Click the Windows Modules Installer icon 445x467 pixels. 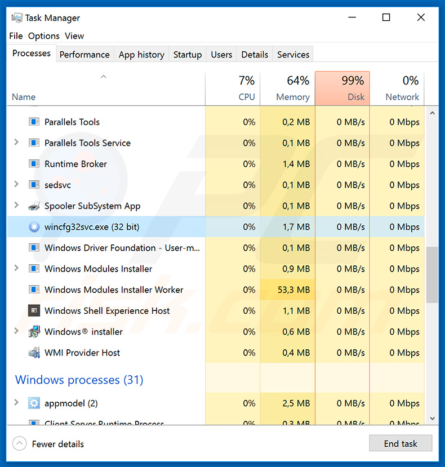pyautogui.click(x=34, y=269)
